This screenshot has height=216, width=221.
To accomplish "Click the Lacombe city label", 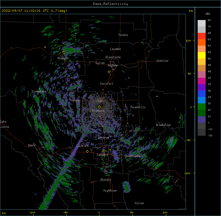I will pyautogui.click(x=115, y=49).
